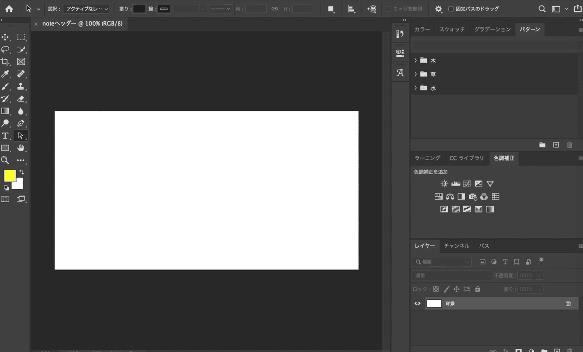Add an Exposure adjustment
The width and height of the screenshot is (583, 352).
coord(479,184)
